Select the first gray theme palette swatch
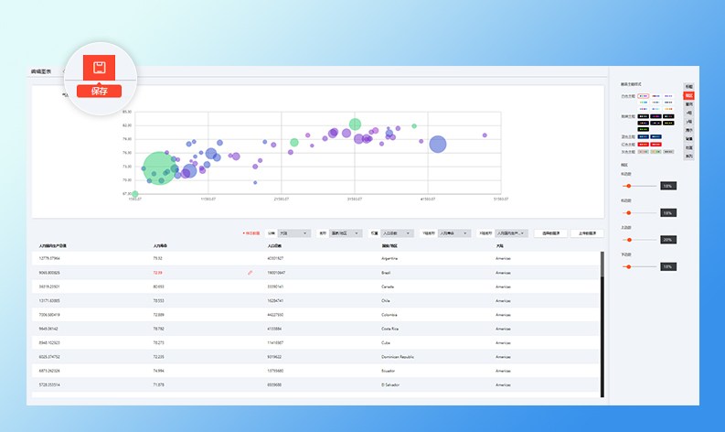Viewport: 725px width, 432px height. pyautogui.click(x=643, y=151)
